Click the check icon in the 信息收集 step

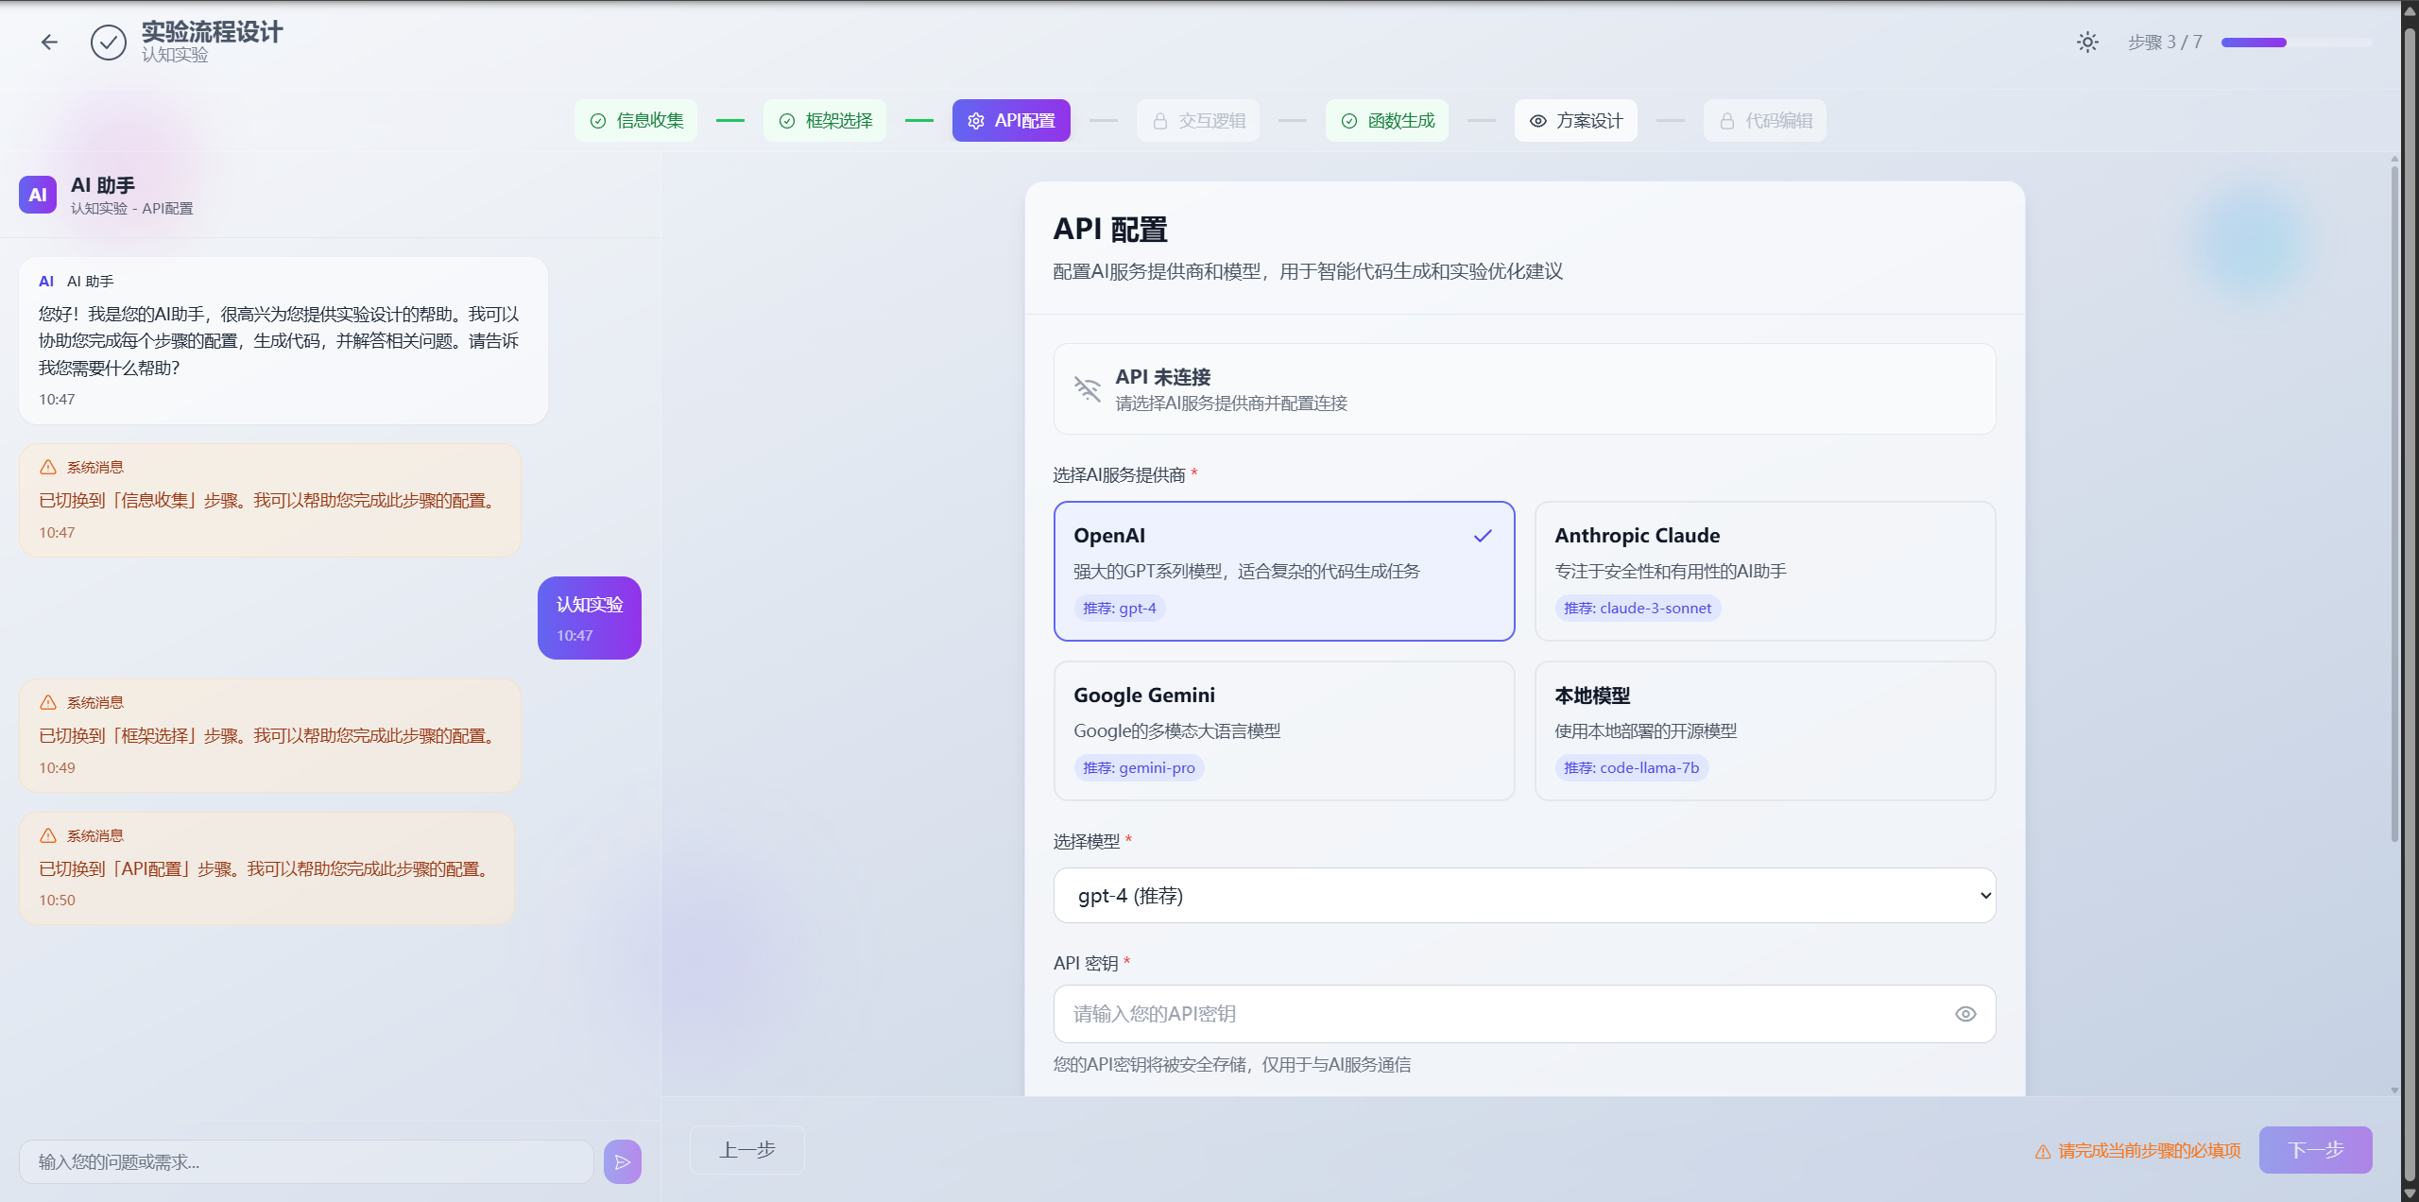coord(598,121)
